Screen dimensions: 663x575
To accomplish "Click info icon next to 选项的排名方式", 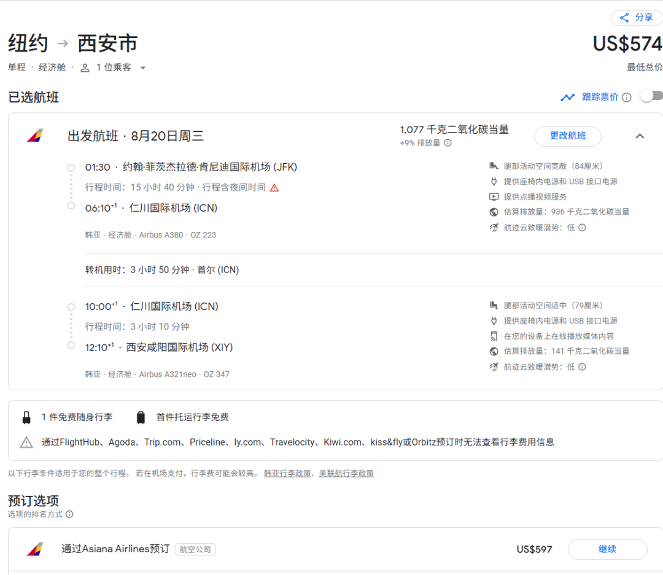I will click(x=69, y=514).
